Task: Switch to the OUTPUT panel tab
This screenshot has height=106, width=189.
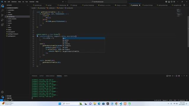Action: click(41, 76)
